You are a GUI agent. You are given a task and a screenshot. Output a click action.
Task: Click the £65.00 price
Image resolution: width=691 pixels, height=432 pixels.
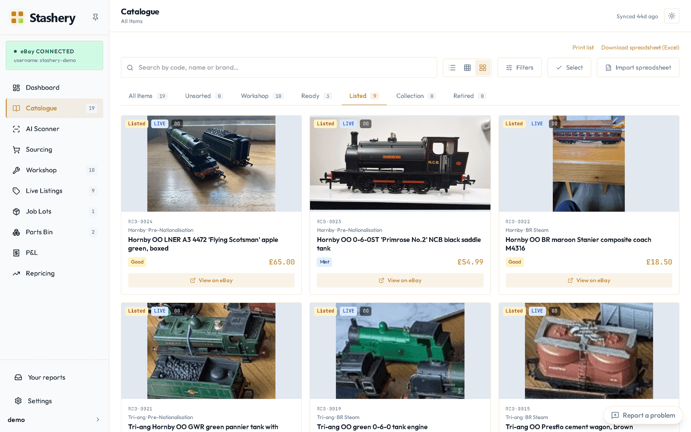click(282, 262)
